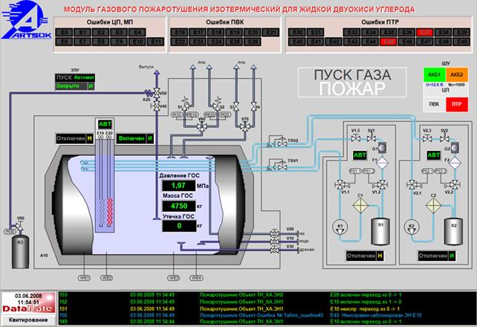Click compressor K2 symbol
Image resolution: width=477 pixels, height=327 pixels.
(x=412, y=227)
